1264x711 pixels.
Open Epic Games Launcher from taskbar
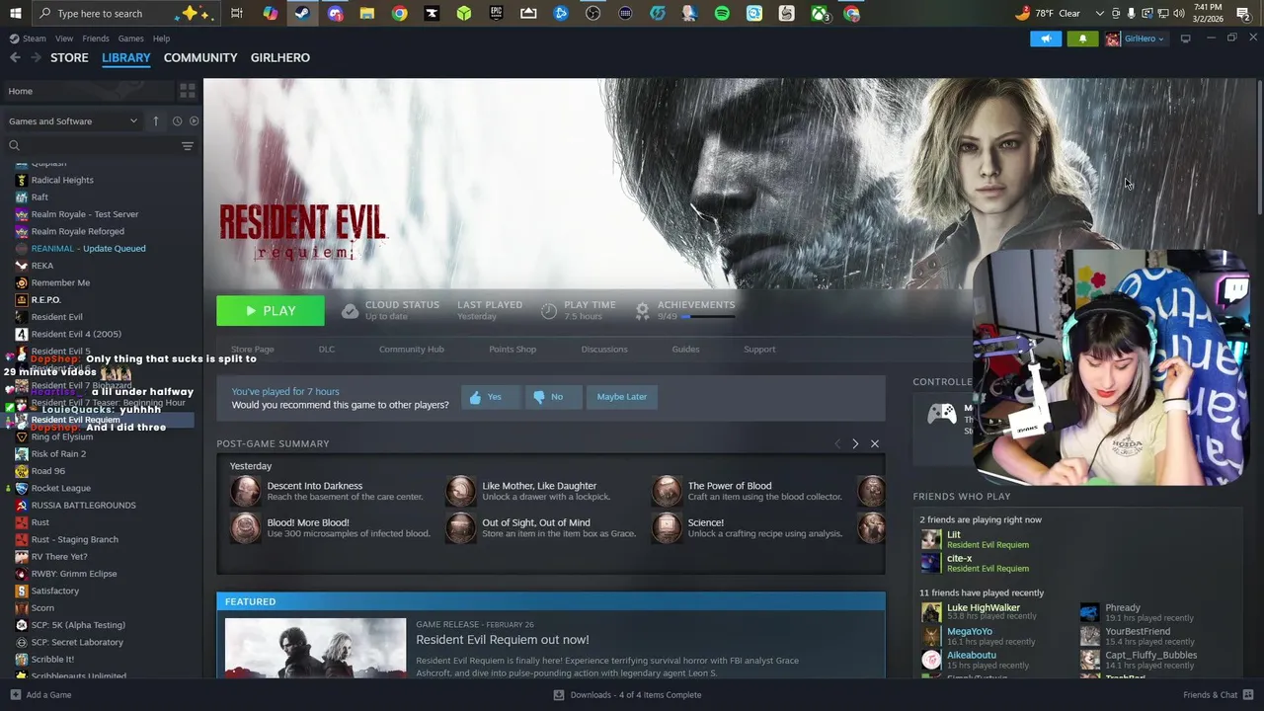[x=496, y=13]
